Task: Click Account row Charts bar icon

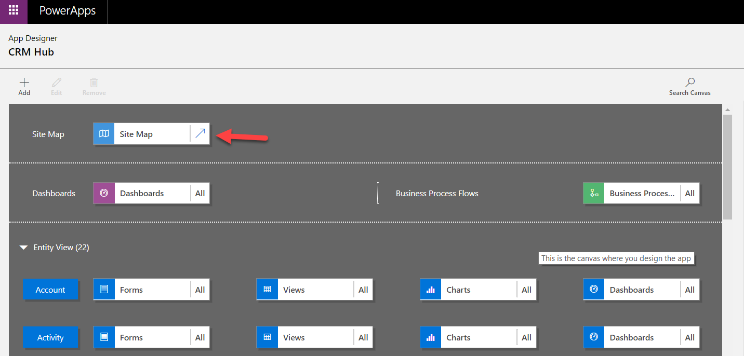Action: coord(431,290)
